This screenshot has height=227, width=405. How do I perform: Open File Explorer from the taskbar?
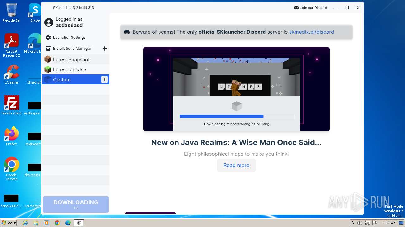(x=36, y=223)
